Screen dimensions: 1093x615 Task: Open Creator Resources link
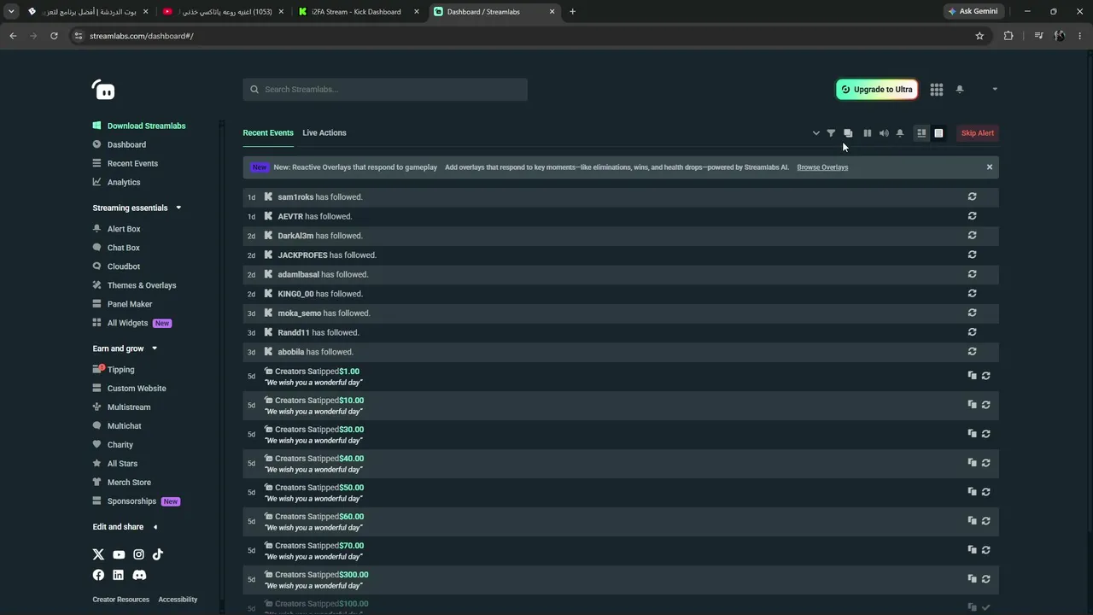point(120,600)
